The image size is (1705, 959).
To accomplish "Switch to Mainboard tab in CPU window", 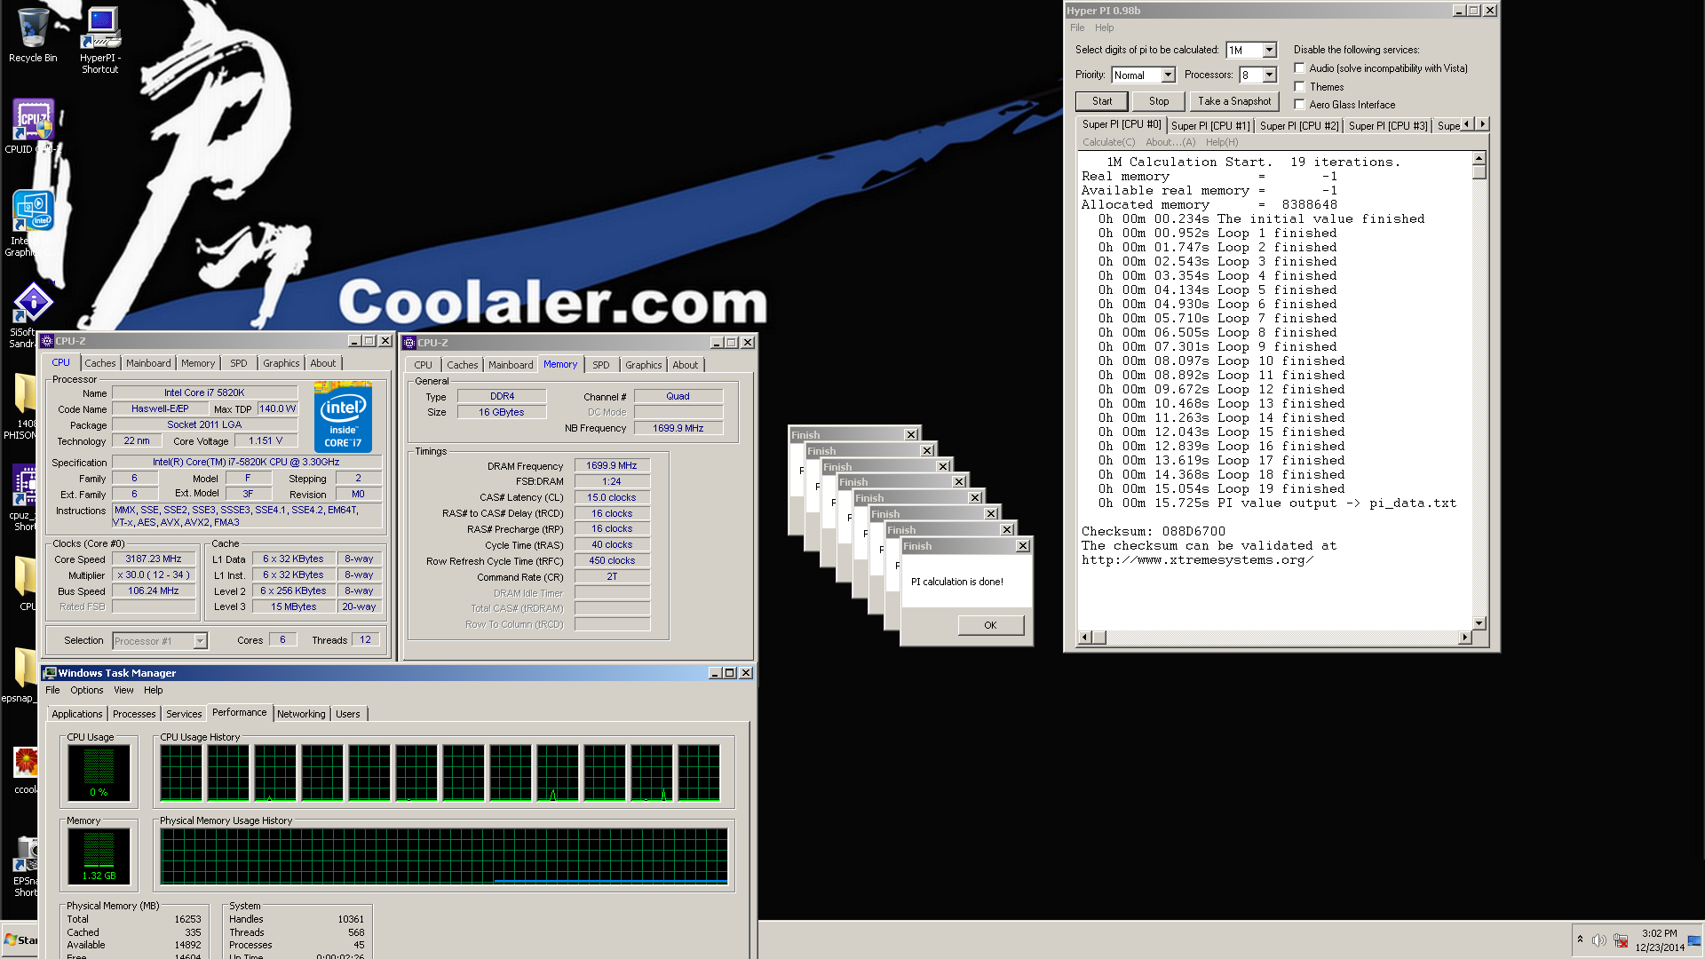I will tap(148, 363).
